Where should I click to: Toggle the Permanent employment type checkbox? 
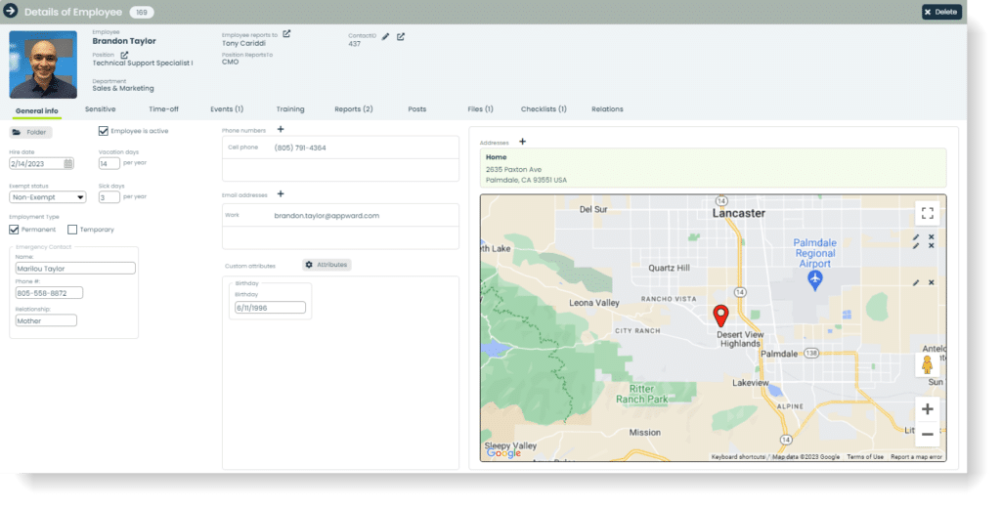pyautogui.click(x=14, y=230)
